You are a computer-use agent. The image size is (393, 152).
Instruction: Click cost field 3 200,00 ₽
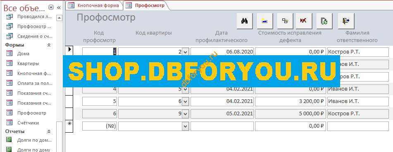[291, 101]
